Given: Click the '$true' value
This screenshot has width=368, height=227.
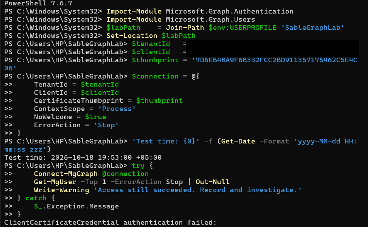Looking at the screenshot, I should tap(96, 117).
